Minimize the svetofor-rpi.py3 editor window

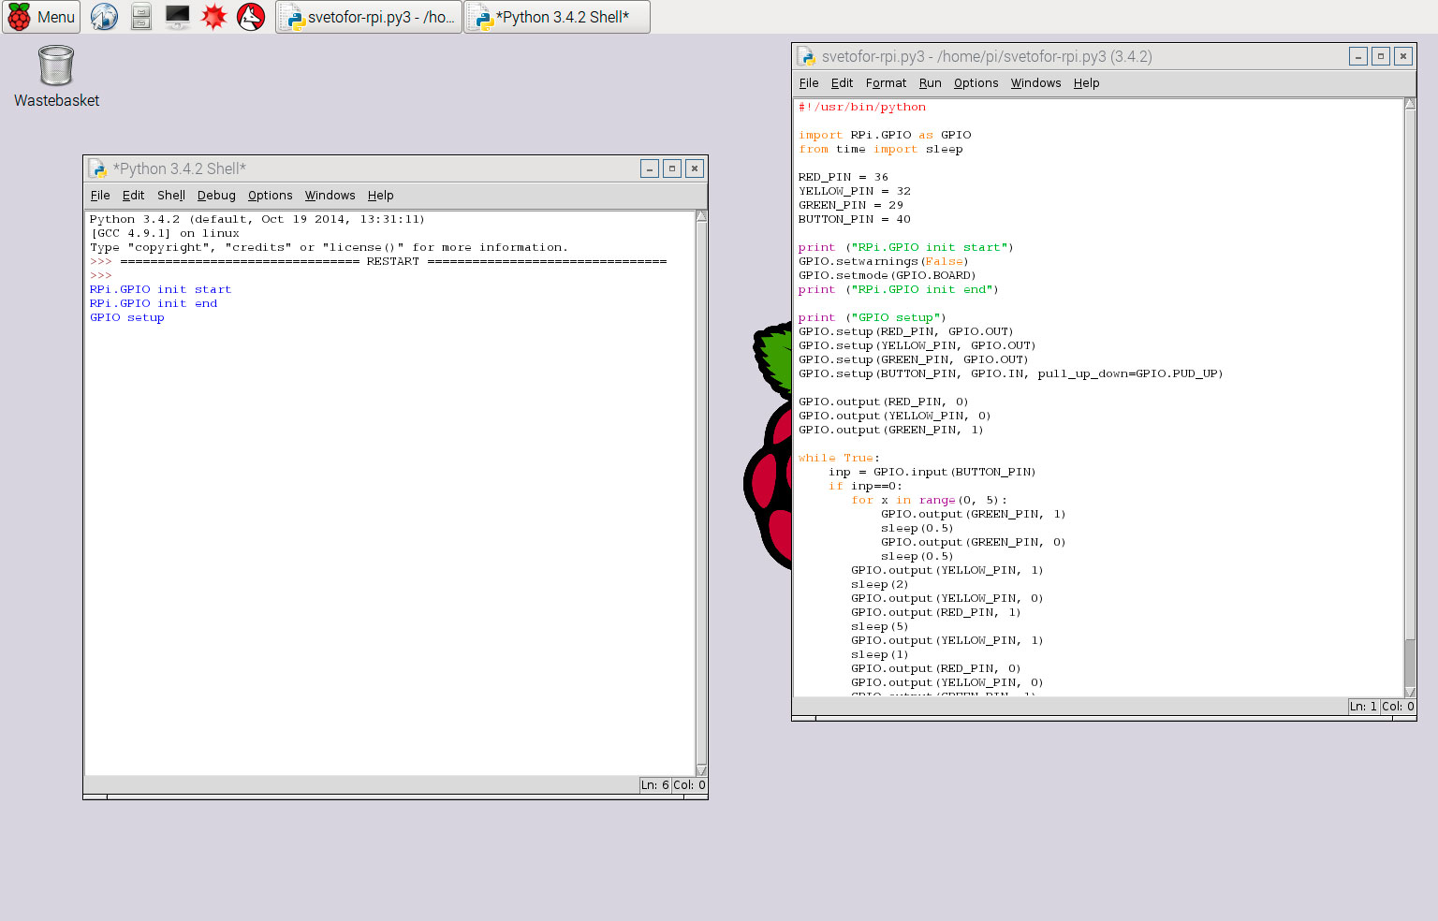(1357, 56)
